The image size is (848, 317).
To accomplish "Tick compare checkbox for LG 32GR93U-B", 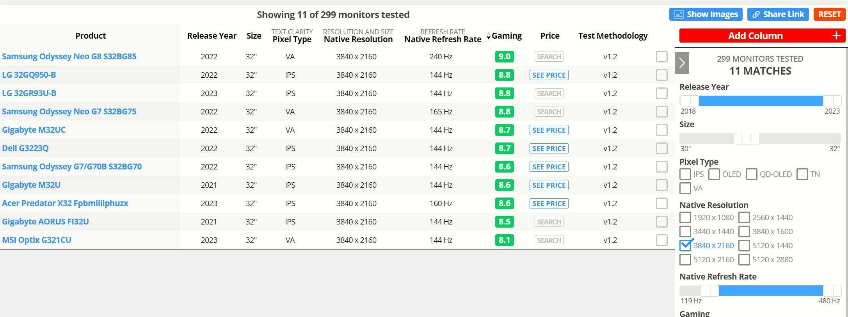I will [x=661, y=93].
